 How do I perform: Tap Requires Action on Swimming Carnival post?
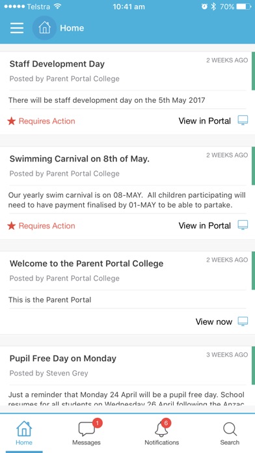tap(47, 226)
